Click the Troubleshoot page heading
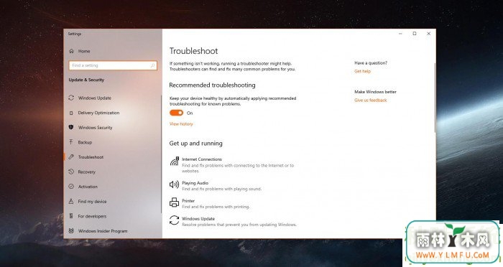Image resolution: width=503 pixels, height=267 pixels. (x=193, y=51)
